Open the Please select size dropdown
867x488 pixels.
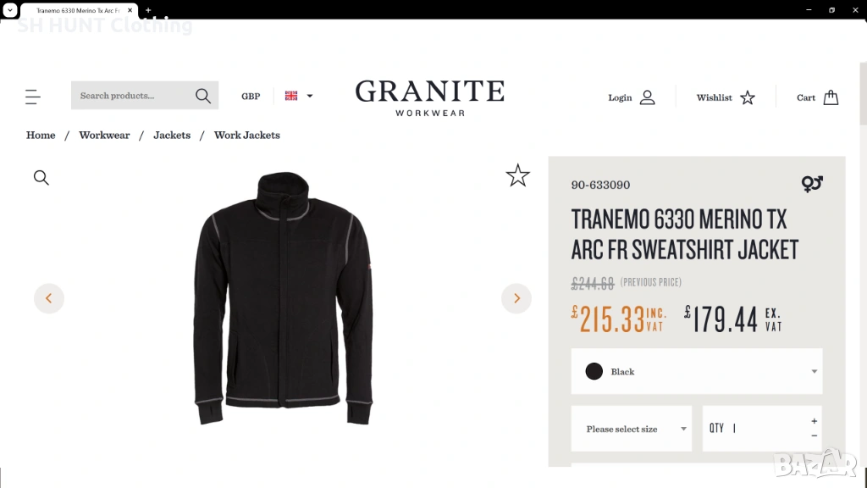click(x=632, y=429)
